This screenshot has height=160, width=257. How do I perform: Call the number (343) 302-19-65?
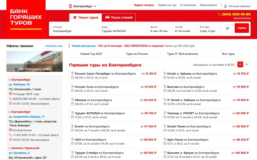(x=236, y=14)
